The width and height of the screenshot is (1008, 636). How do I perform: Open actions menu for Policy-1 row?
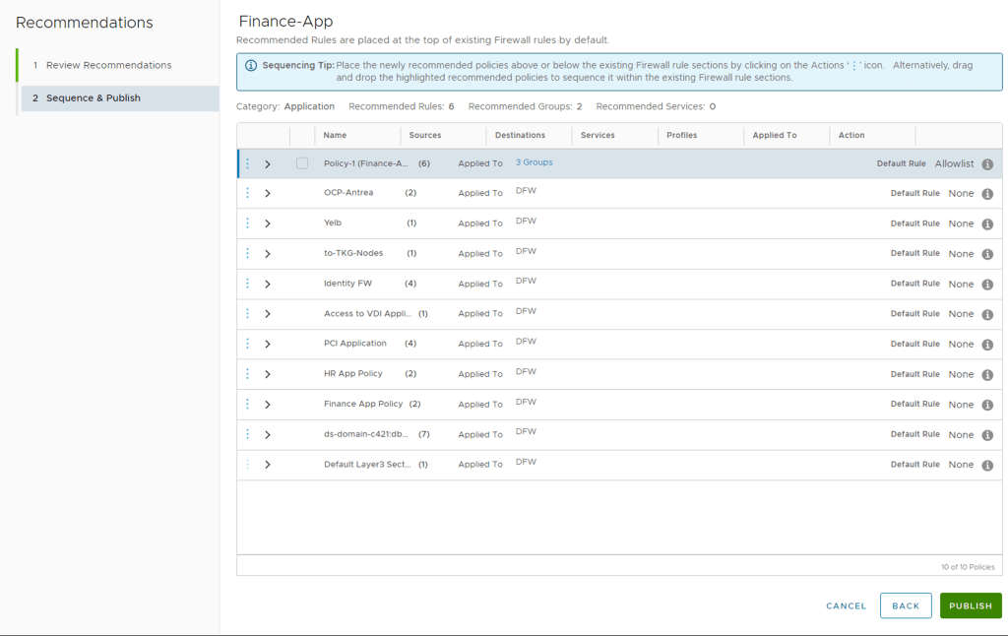[248, 164]
